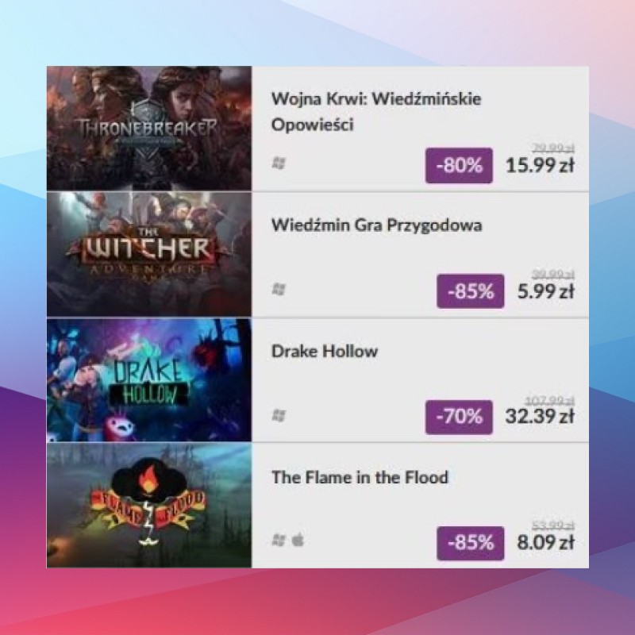Click the 5.99 zł price

tap(545, 291)
